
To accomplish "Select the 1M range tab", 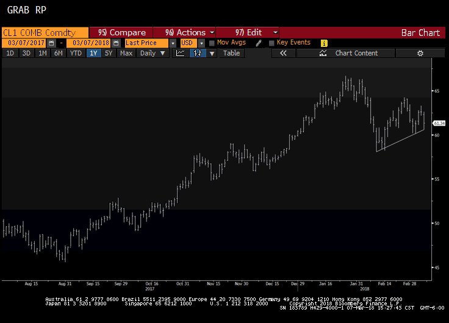I will coord(43,53).
